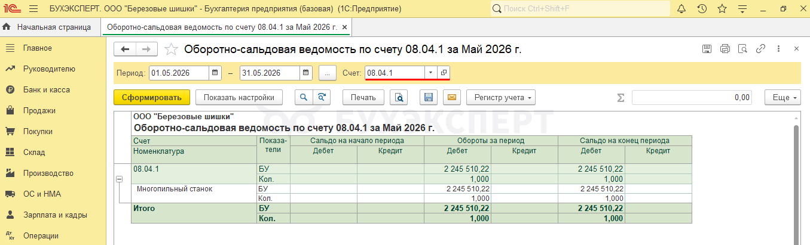810x245 pixels.
Task: Open the 1C main hamburger menu
Action: pyautogui.click(x=33, y=9)
